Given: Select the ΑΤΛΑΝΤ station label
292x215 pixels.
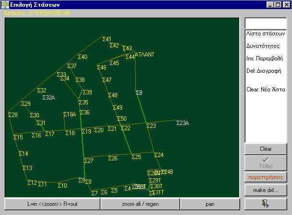Looking at the screenshot, I should point(145,55).
